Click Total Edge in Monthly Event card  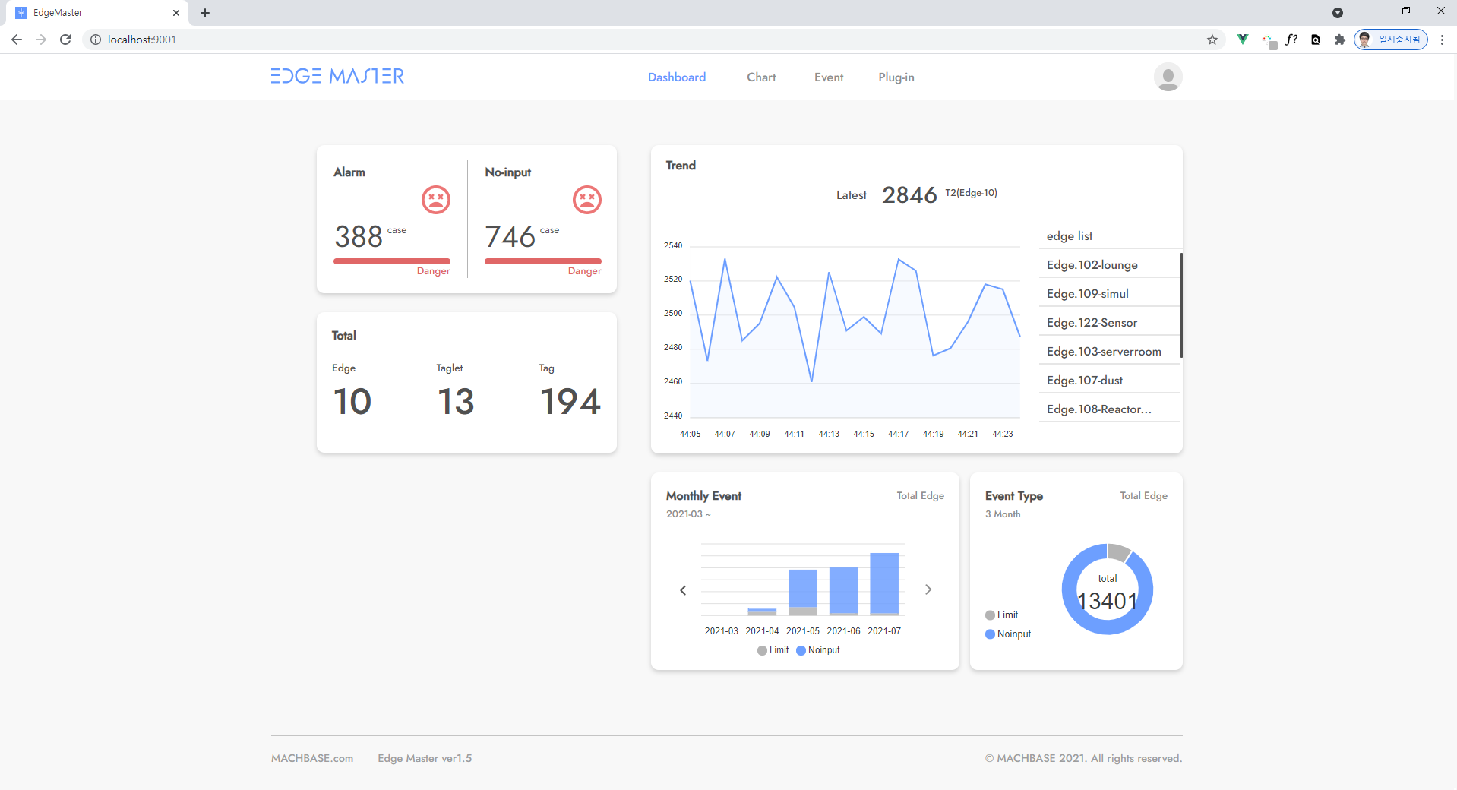(x=920, y=496)
